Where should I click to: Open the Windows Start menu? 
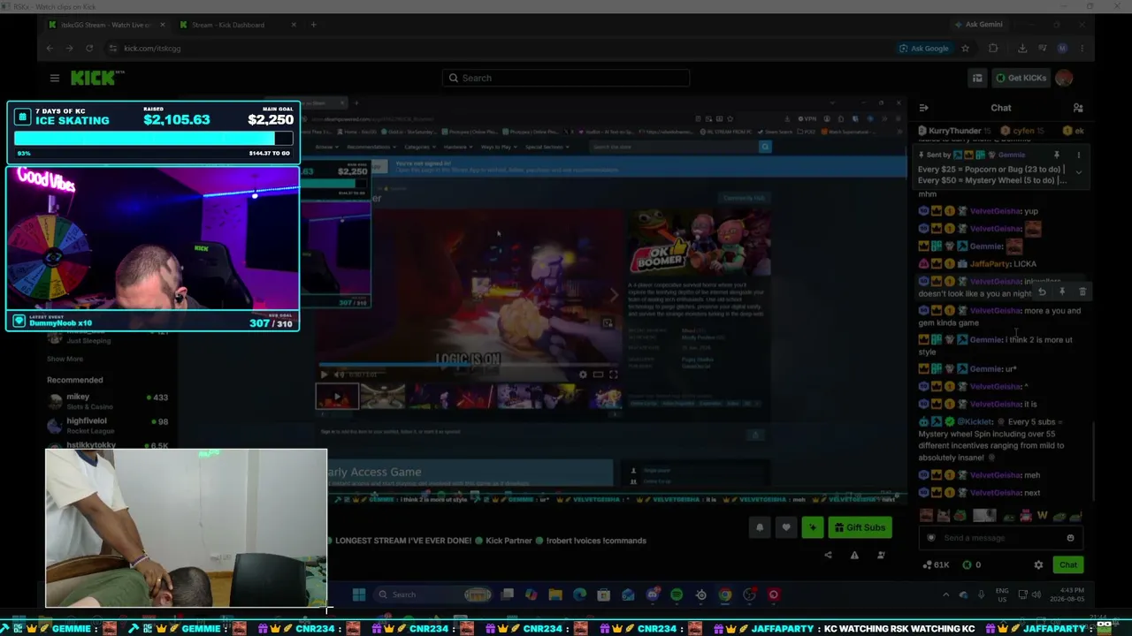359,594
